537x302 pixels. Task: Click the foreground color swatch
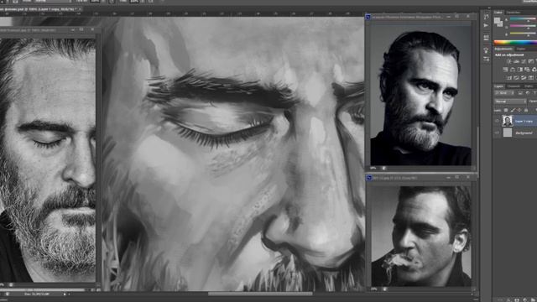[497, 20]
